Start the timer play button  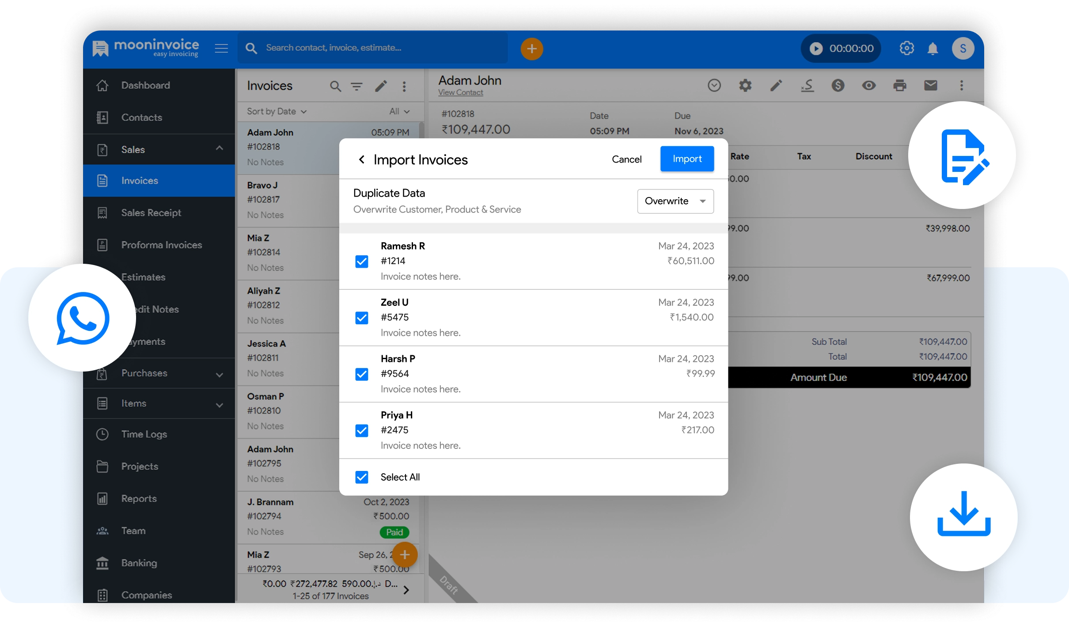816,49
